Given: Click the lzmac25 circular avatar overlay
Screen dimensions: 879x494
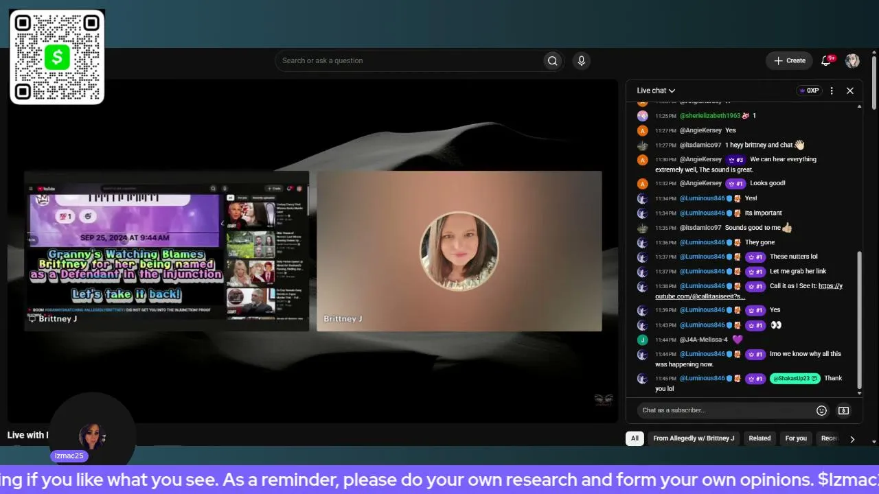Looking at the screenshot, I should [x=91, y=434].
